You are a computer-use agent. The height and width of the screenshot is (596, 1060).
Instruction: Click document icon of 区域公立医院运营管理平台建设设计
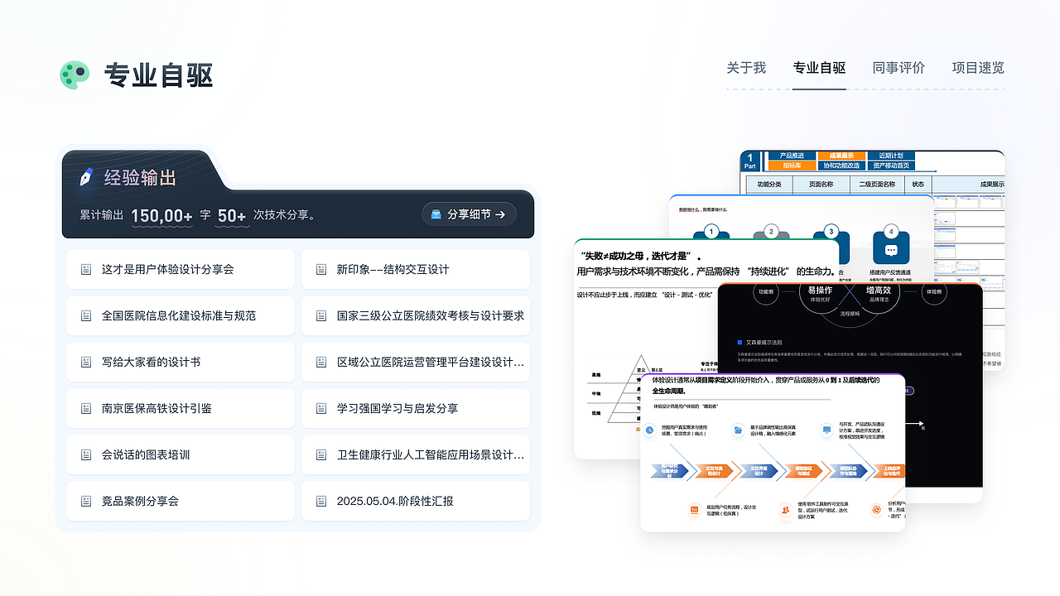point(320,363)
